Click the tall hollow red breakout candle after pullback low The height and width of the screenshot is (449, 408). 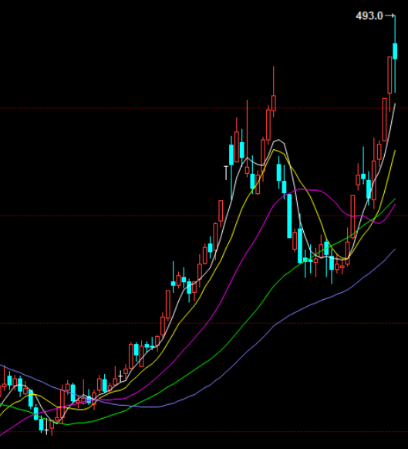click(353, 216)
